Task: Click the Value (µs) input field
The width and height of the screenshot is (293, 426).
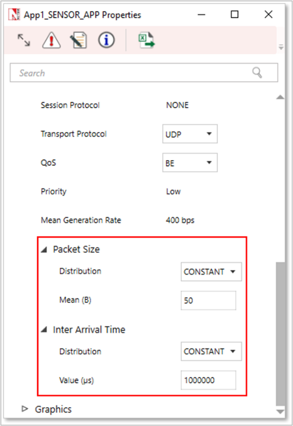Action: click(208, 380)
